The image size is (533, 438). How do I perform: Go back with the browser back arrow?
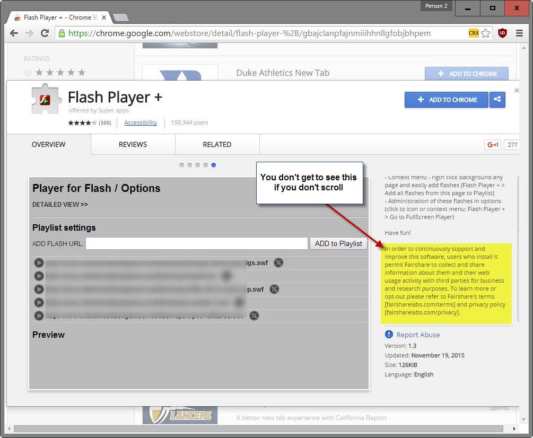14,33
